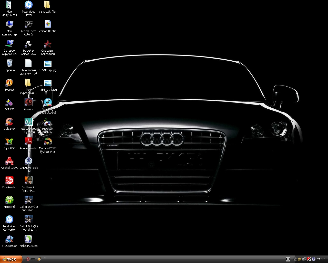This screenshot has height=263, width=328.
Task: Click the DAEMON Tools Lite desktop icon
Action: click(28, 161)
